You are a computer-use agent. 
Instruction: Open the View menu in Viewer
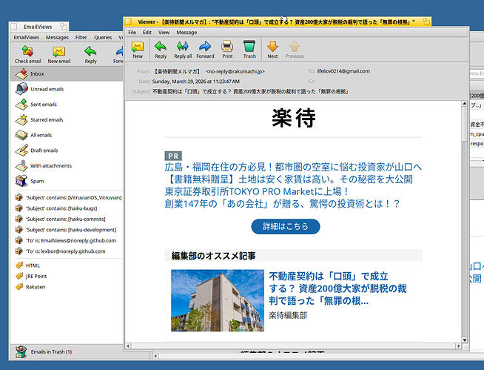[164, 32]
